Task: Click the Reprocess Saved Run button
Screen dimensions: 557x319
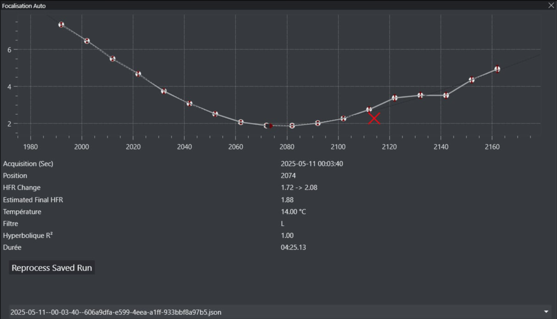Action: pyautogui.click(x=52, y=268)
